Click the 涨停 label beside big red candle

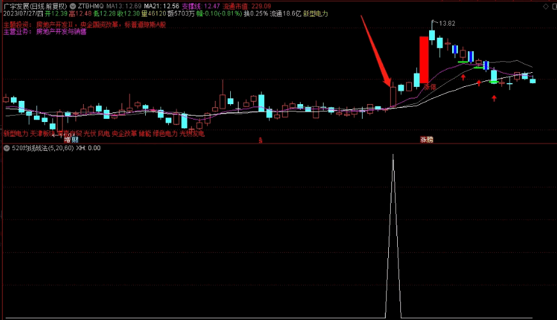430,87
